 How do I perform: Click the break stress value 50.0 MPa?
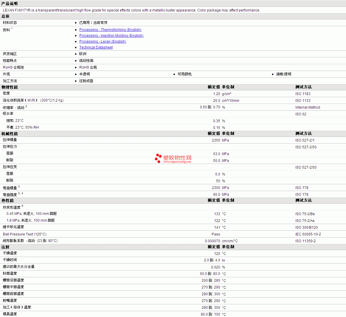[x=221, y=161]
